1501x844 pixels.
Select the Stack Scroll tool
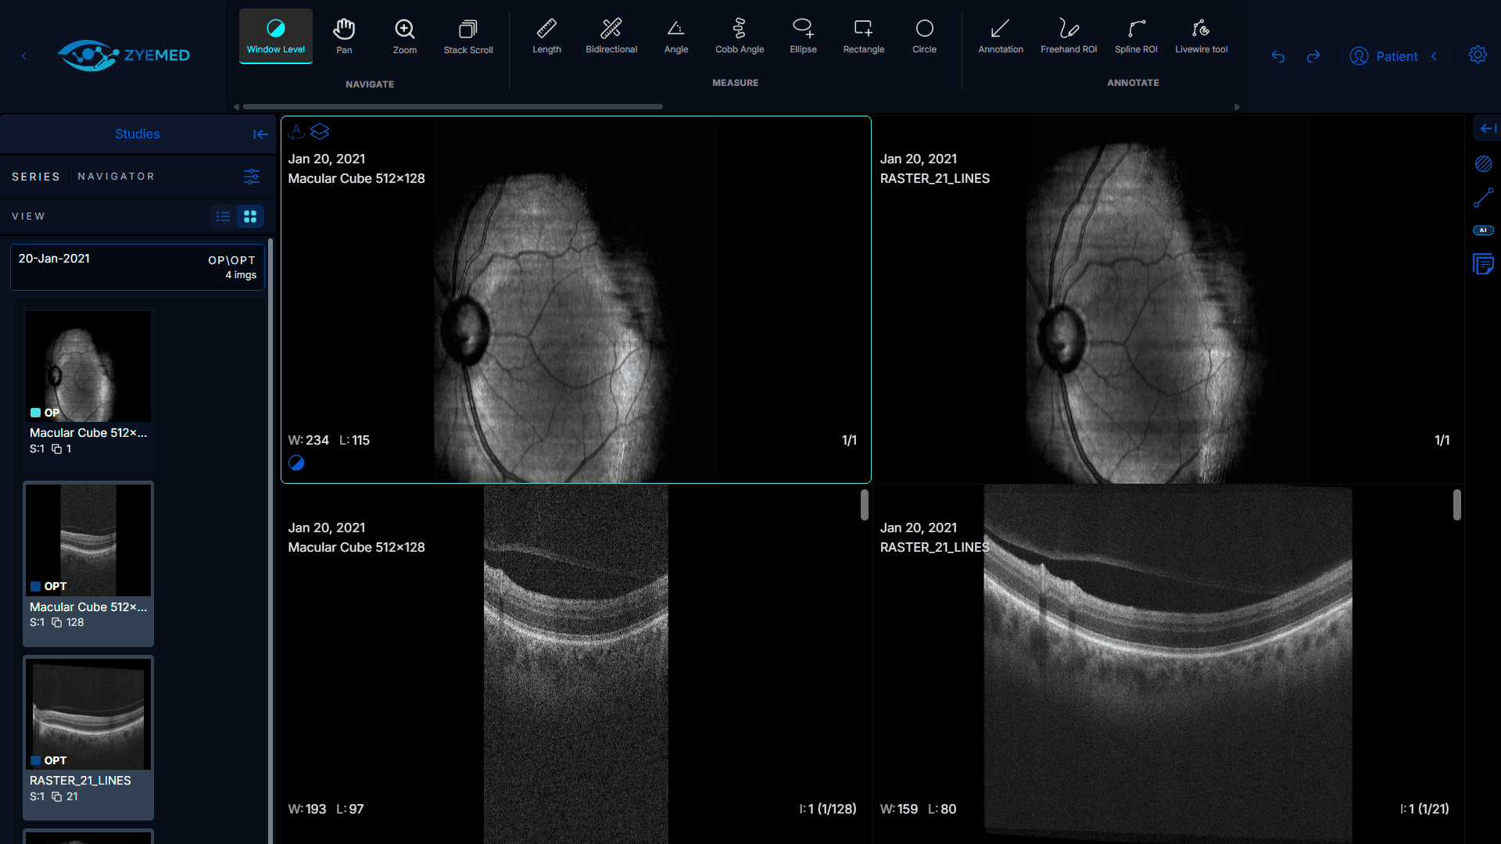coord(467,36)
